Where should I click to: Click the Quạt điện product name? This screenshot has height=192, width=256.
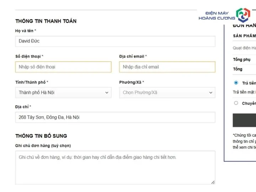[x=244, y=48]
